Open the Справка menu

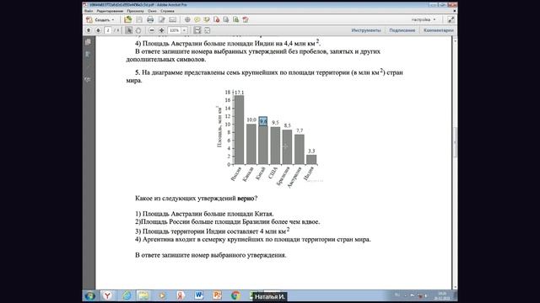tap(167, 11)
